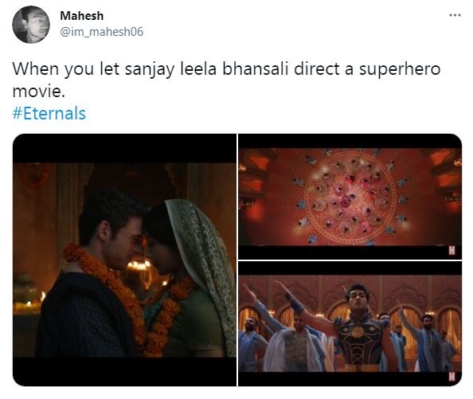The image size is (473, 399).
Task: Click the lit candles between the couple
Action: 139,265
